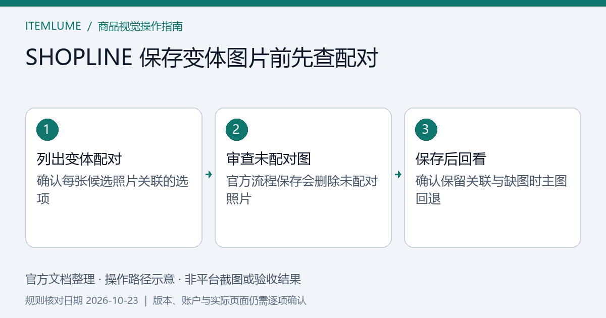
Task: Click the 商品视觉操作指南 breadcrumb
Action: coord(140,26)
